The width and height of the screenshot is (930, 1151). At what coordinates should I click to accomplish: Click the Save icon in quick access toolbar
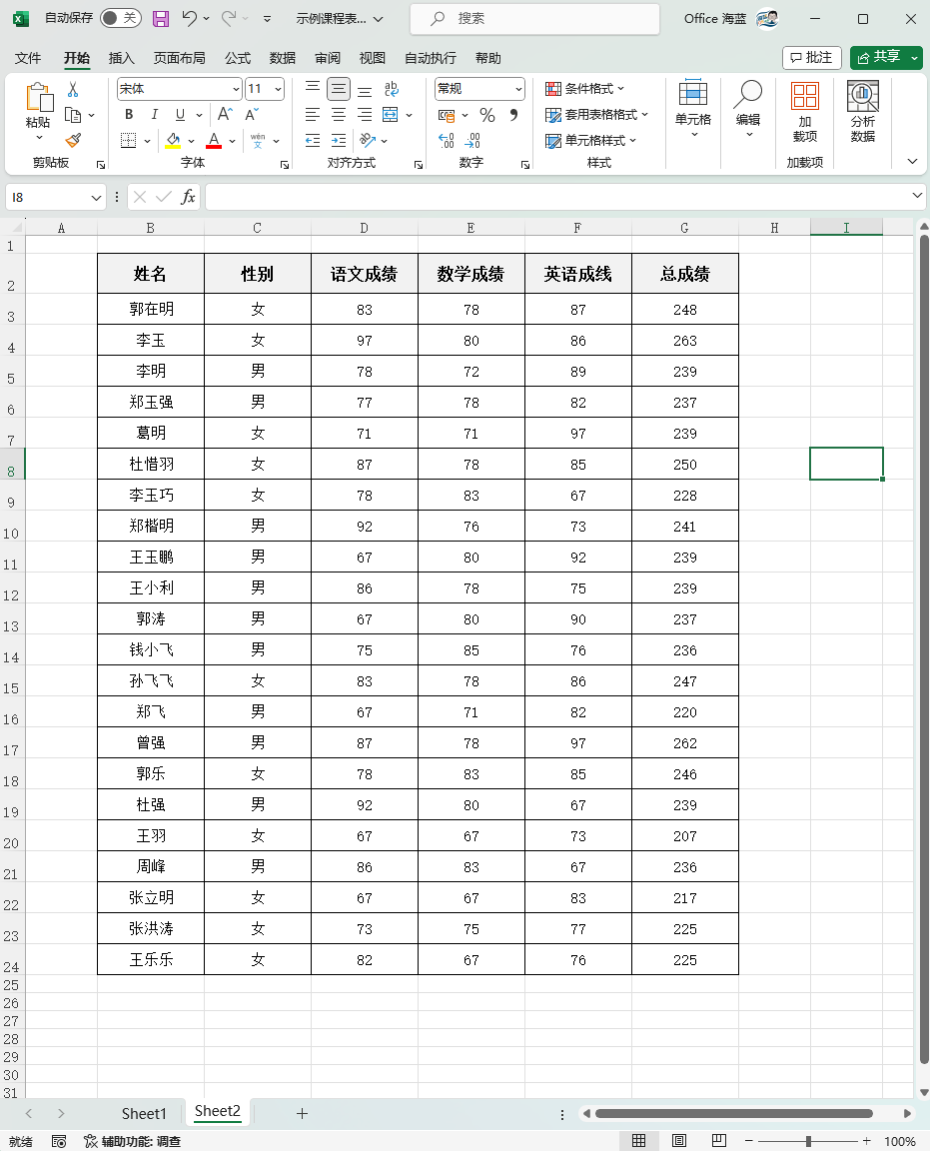pos(161,18)
